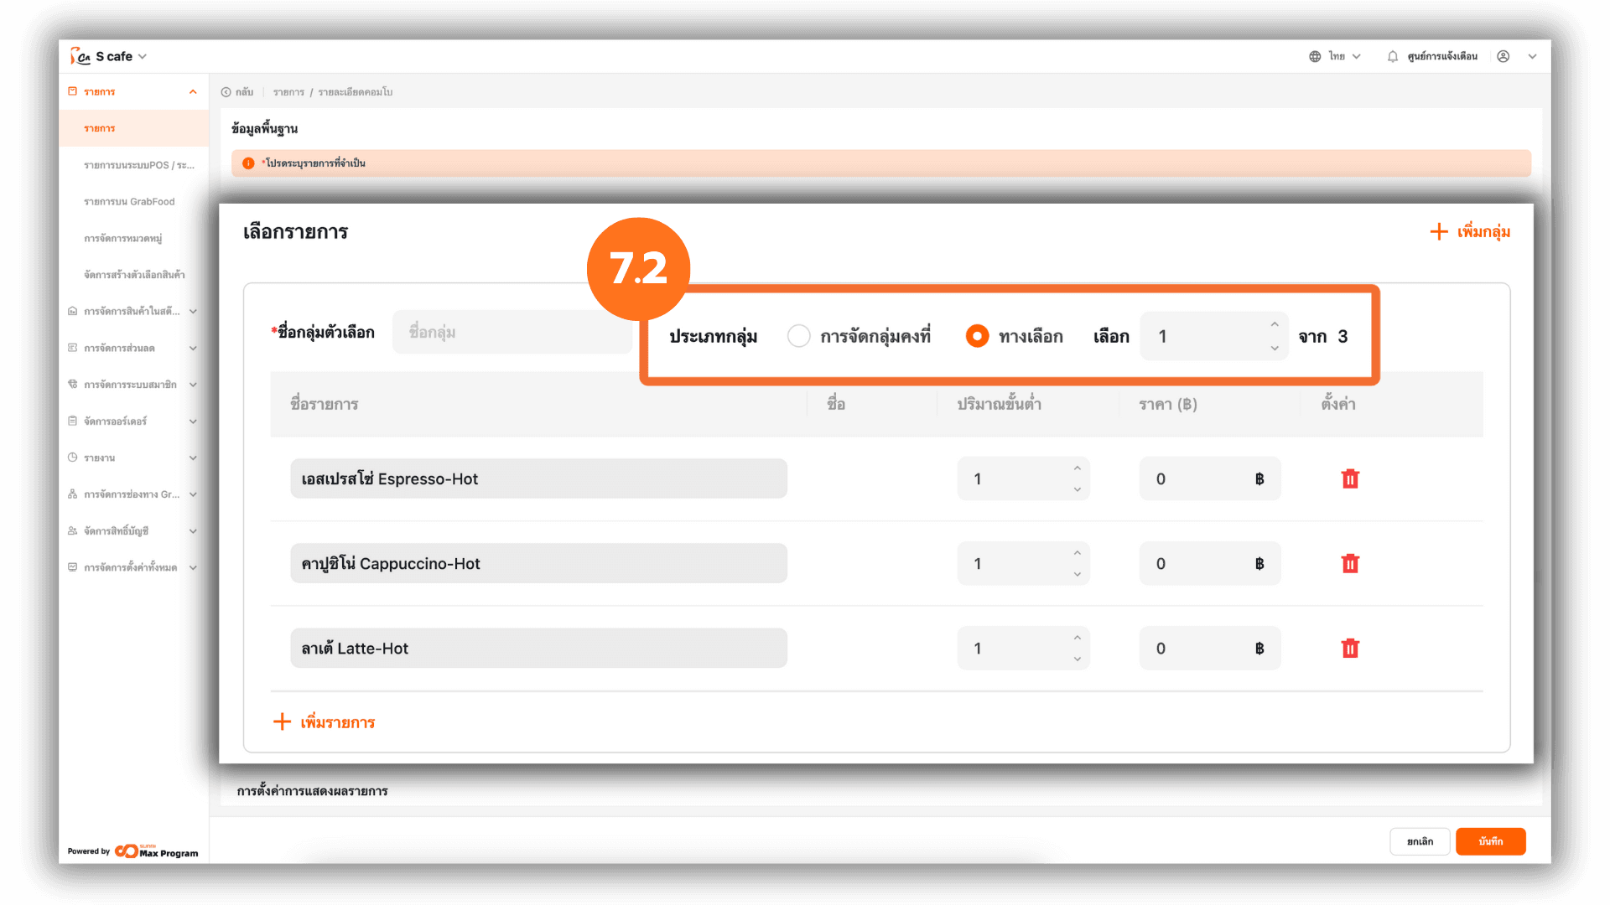The width and height of the screenshot is (1610, 905).
Task: Collapse รายการ sidebar section chevron
Action: pos(193,92)
